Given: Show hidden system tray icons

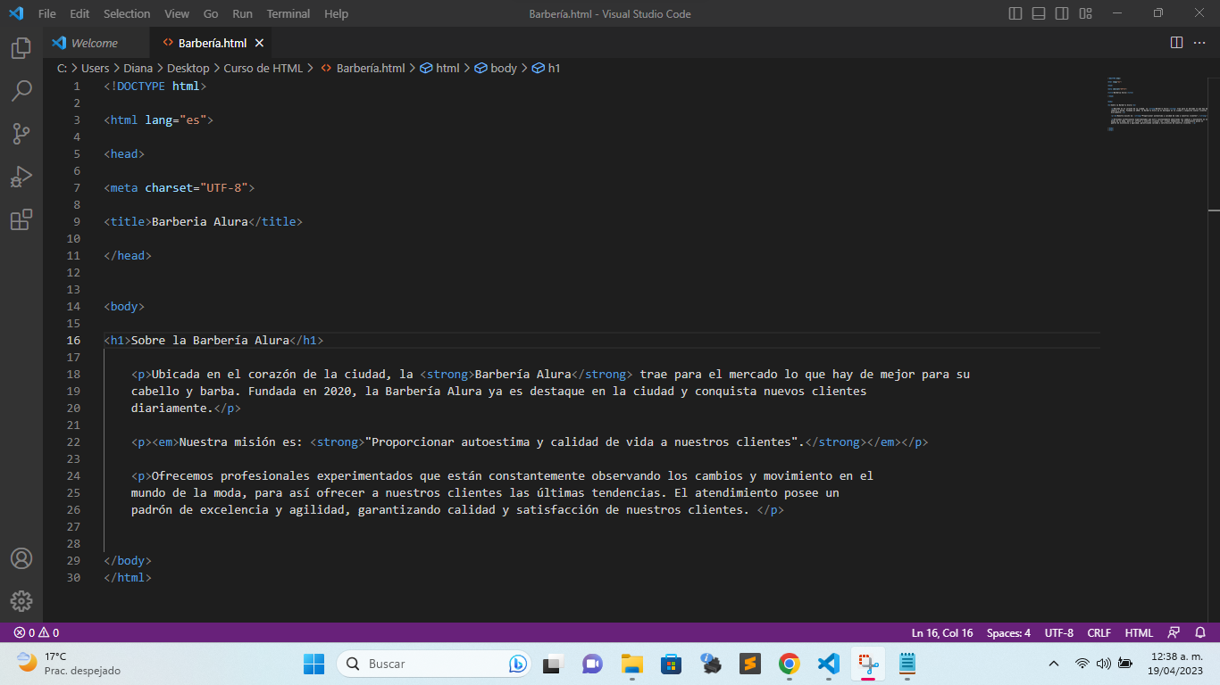Looking at the screenshot, I should click(x=1054, y=664).
